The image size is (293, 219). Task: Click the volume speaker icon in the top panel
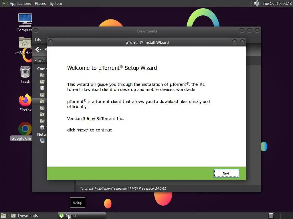click(x=257, y=3)
